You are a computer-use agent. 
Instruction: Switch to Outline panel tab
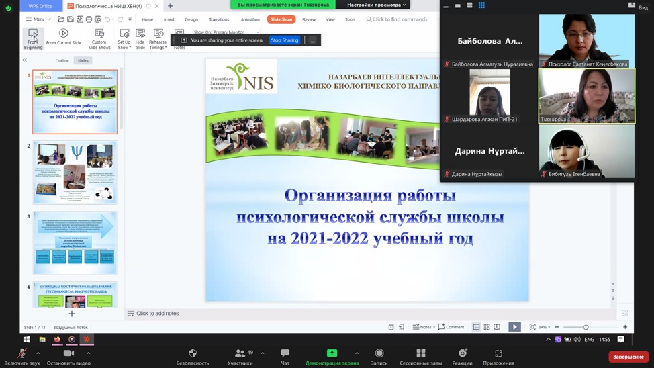click(62, 60)
